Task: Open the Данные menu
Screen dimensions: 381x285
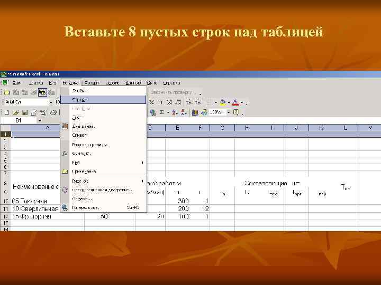Action: 133,83
